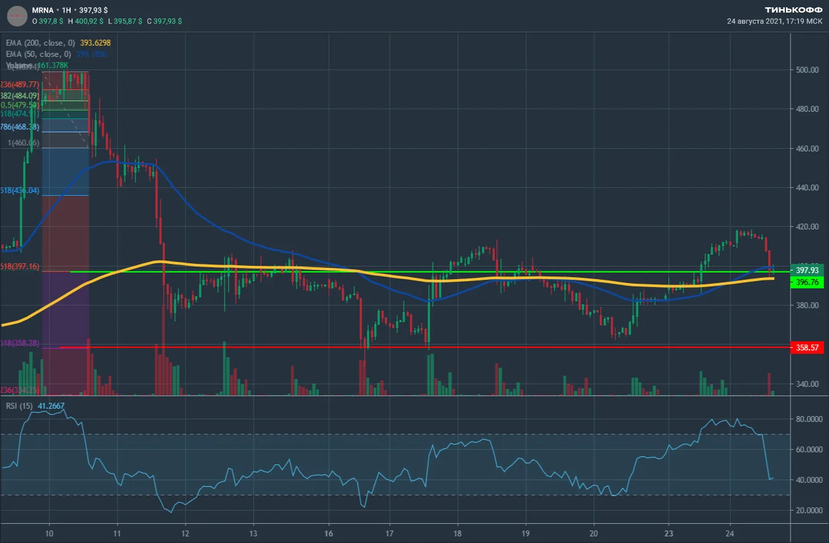Click the EMA (200, close, 0) indicator label
829x543 pixels.
[x=38, y=42]
